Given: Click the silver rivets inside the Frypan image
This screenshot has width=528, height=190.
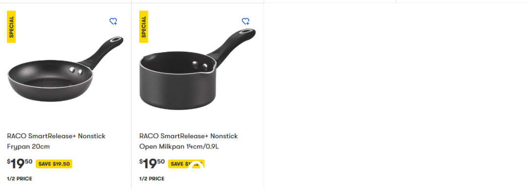Looking at the screenshot, I should (76, 71).
